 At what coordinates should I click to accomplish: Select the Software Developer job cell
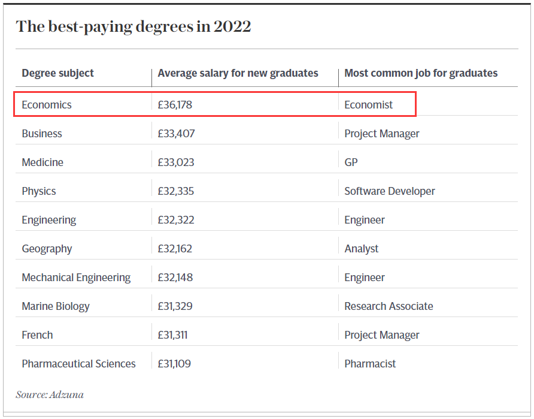point(390,191)
